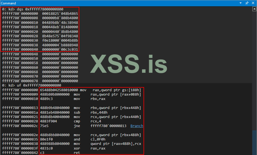Click the scrollbar up arrow button
Viewport: 257px width, 155px height.
coord(254,9)
